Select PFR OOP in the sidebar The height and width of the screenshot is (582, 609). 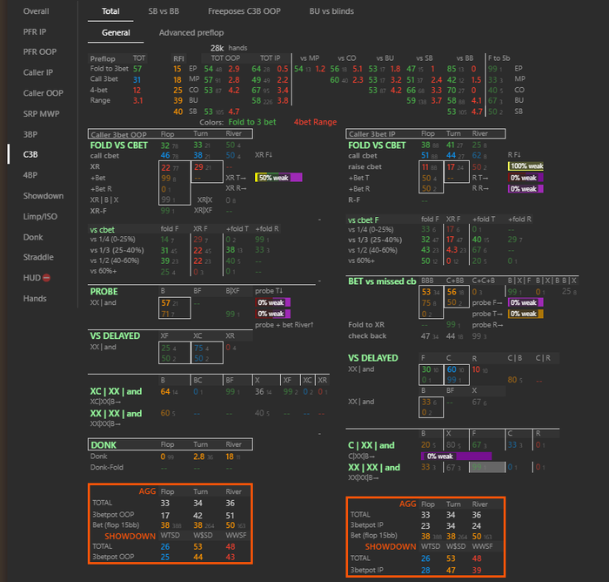point(40,52)
